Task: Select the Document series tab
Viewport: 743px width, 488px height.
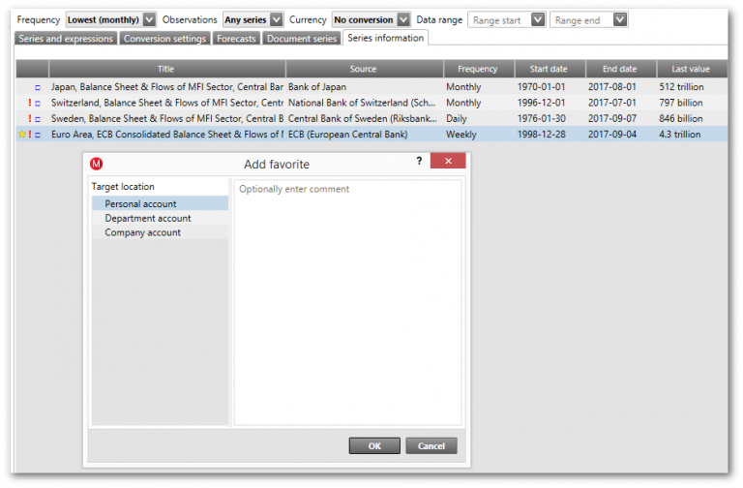Action: click(302, 39)
